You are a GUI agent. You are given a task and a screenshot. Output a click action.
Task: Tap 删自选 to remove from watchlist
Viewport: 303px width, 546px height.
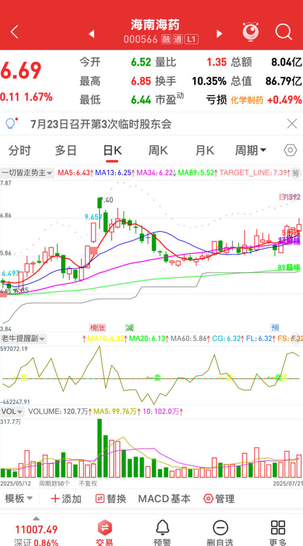tap(221, 532)
